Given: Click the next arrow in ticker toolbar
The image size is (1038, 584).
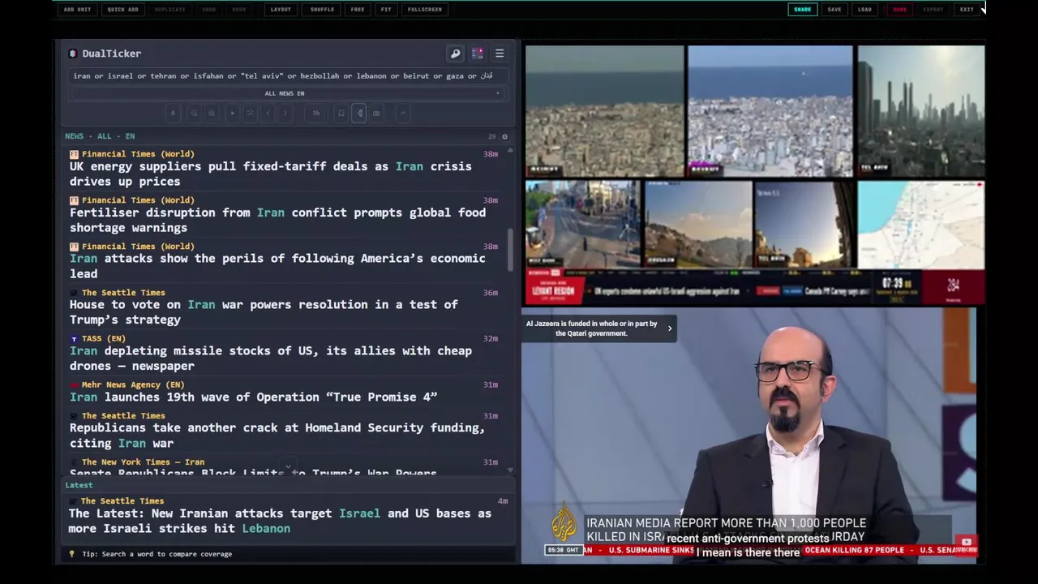Looking at the screenshot, I should click(285, 114).
